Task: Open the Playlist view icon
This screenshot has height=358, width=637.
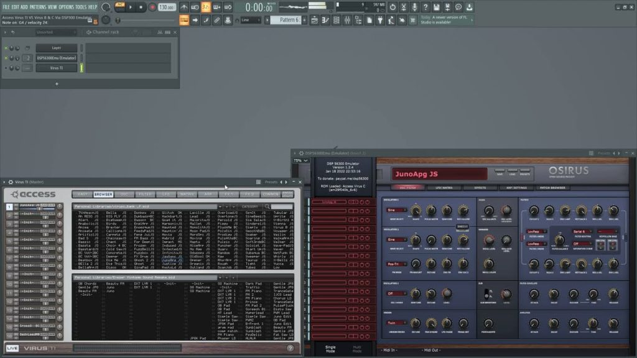Action: [314, 20]
